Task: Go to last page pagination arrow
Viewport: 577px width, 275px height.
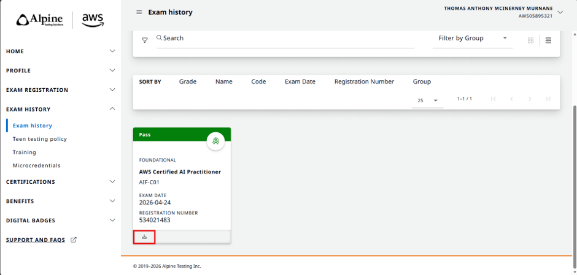Action: [x=548, y=99]
